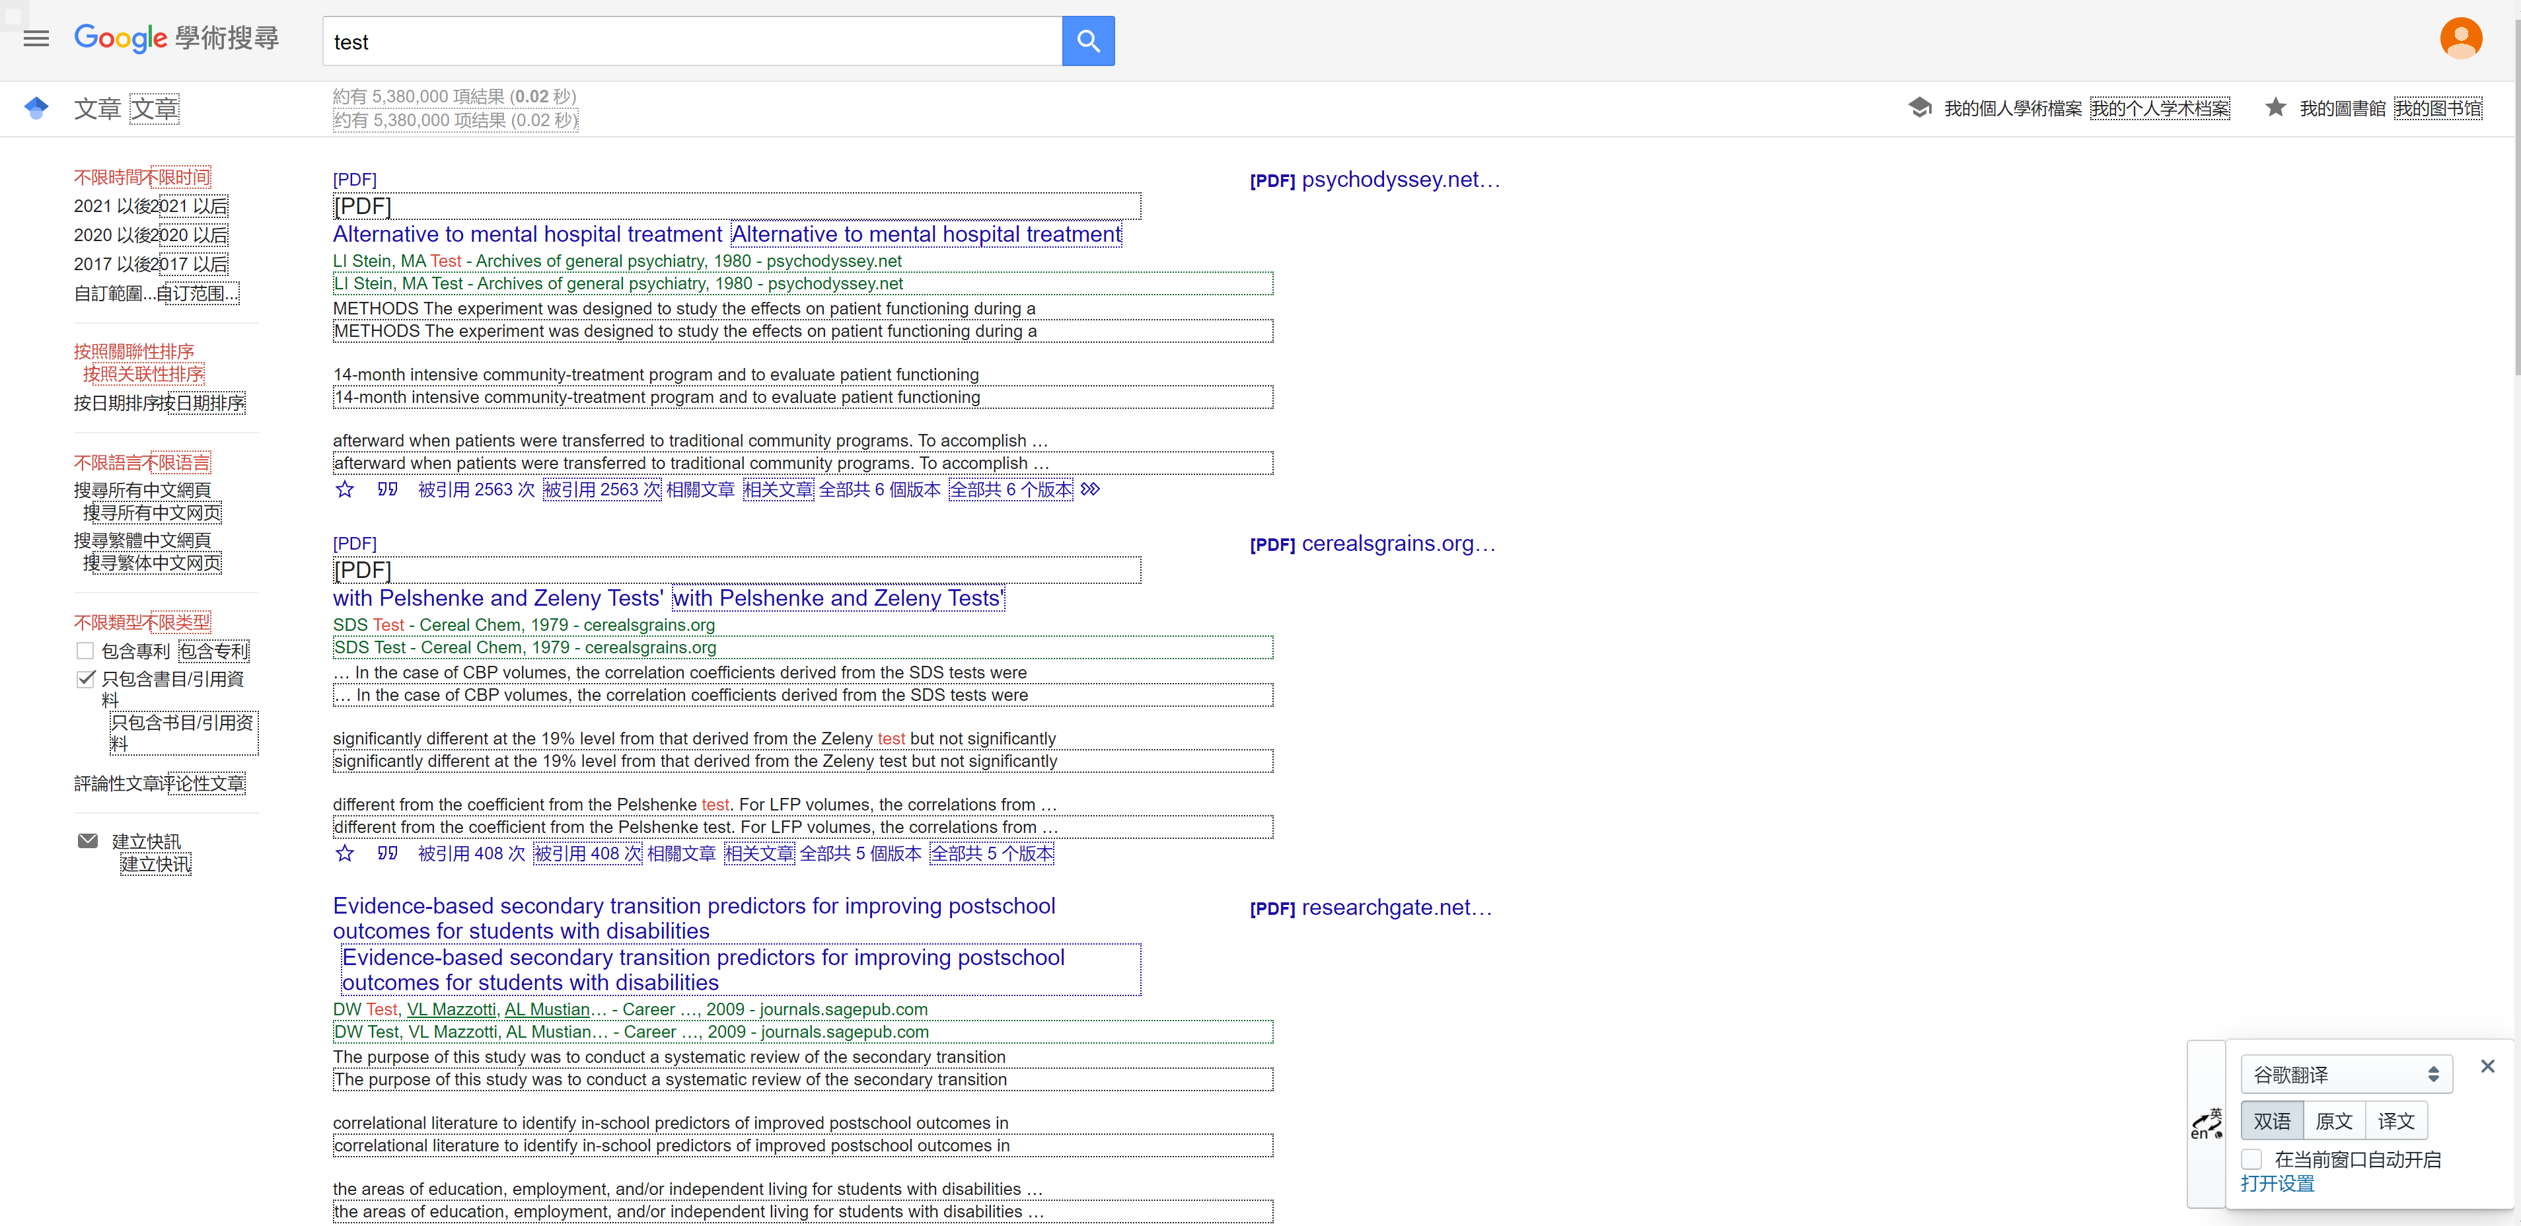Click the create alert envelope icon
Screen dimensions: 2521x1226
pos(88,840)
